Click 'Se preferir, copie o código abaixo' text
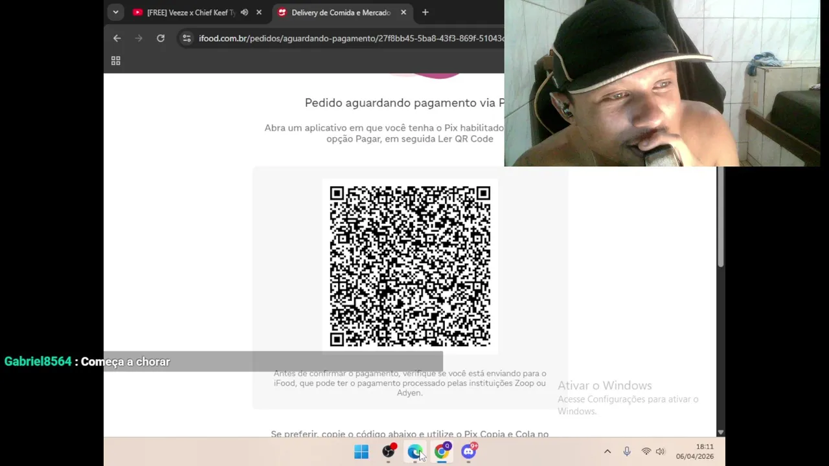 (410, 434)
